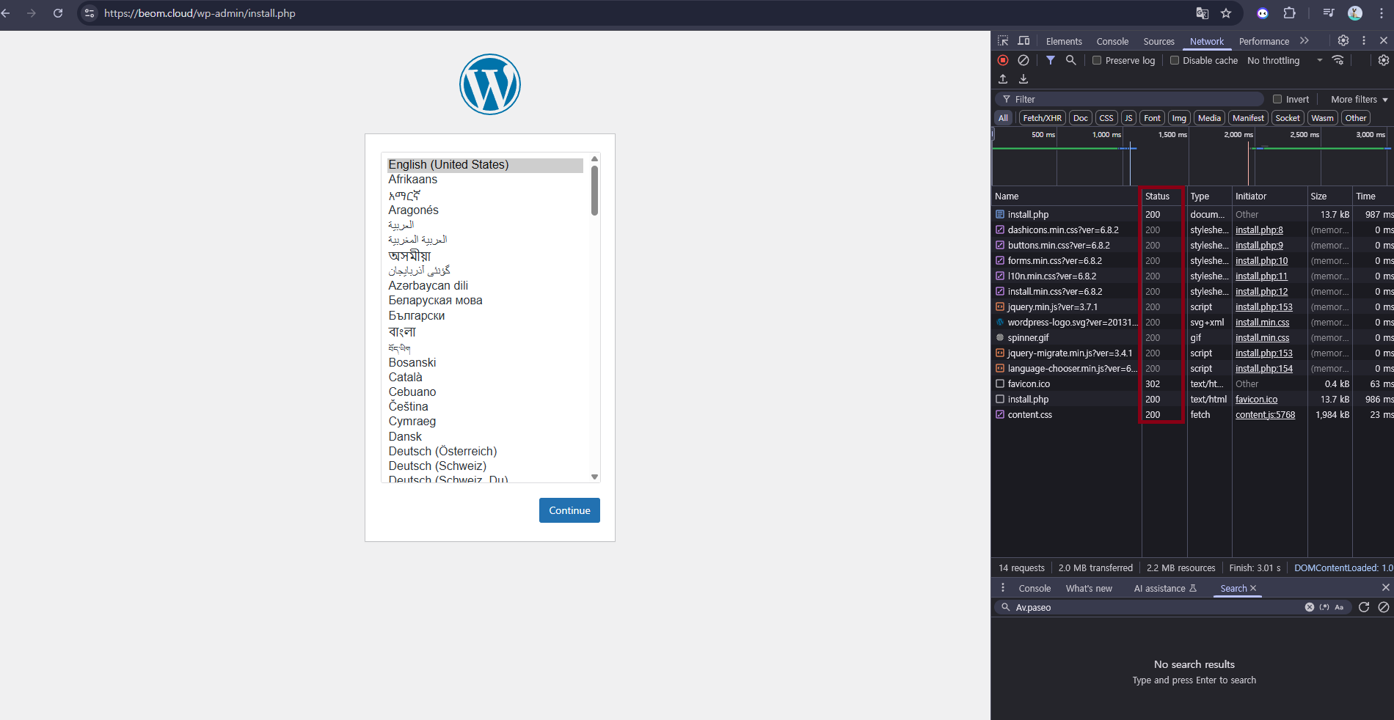This screenshot has width=1394, height=720.
Task: Open network conditions wifi icon
Action: click(x=1338, y=60)
